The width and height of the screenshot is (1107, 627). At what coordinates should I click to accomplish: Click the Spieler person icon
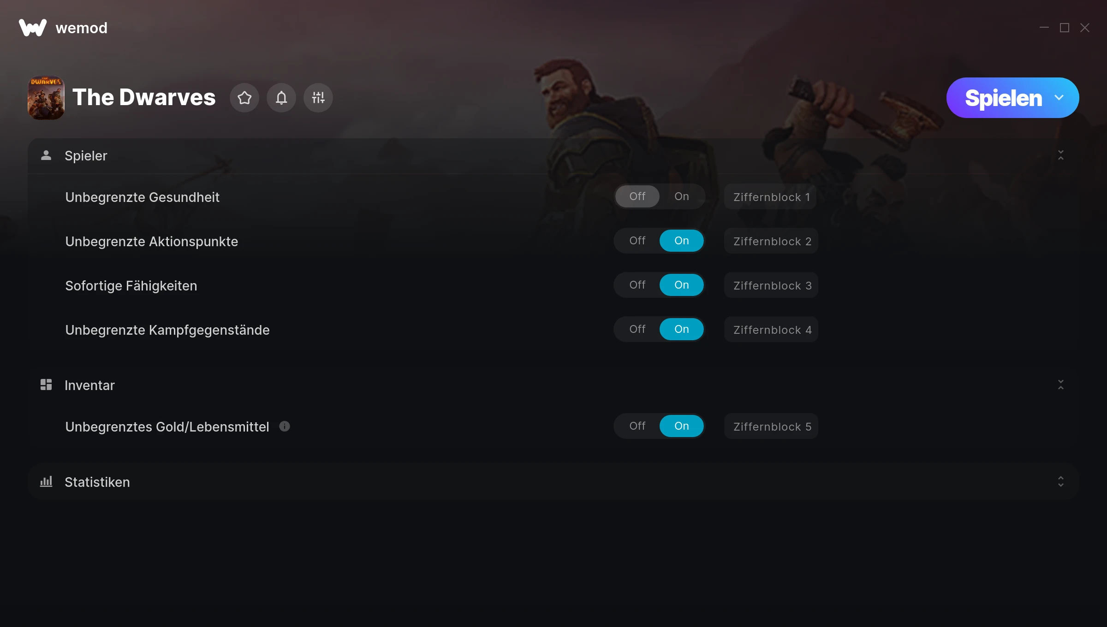pos(46,155)
